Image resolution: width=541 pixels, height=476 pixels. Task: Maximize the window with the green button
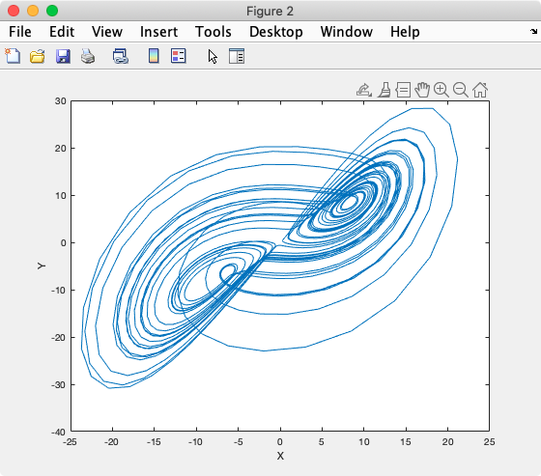click(x=52, y=11)
